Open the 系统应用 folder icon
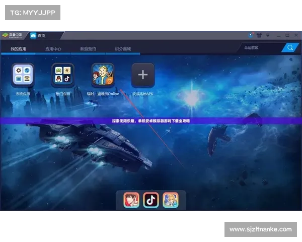 23,75
